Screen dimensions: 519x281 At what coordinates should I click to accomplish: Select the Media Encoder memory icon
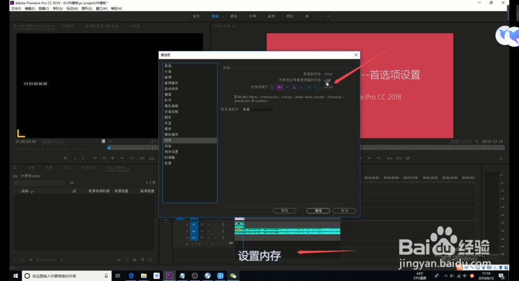pos(295,88)
